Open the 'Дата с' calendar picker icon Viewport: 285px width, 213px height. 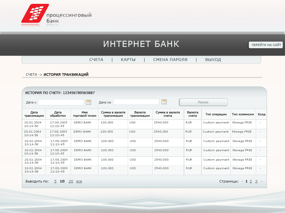point(89,102)
